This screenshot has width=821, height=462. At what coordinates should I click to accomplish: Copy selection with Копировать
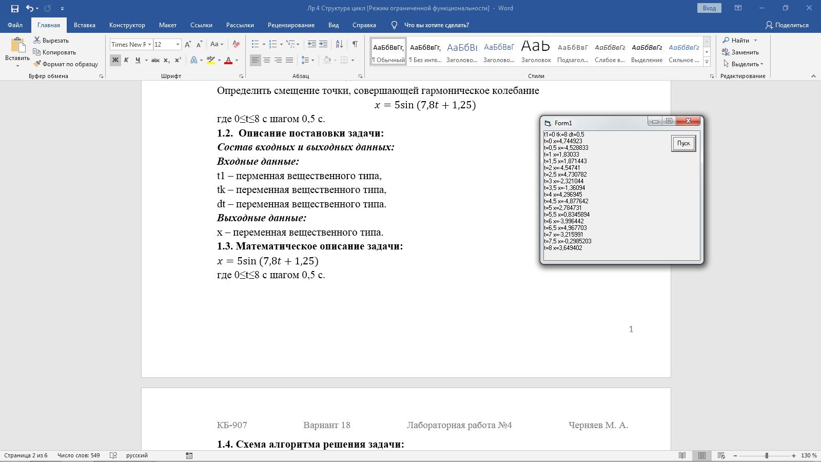click(x=54, y=52)
